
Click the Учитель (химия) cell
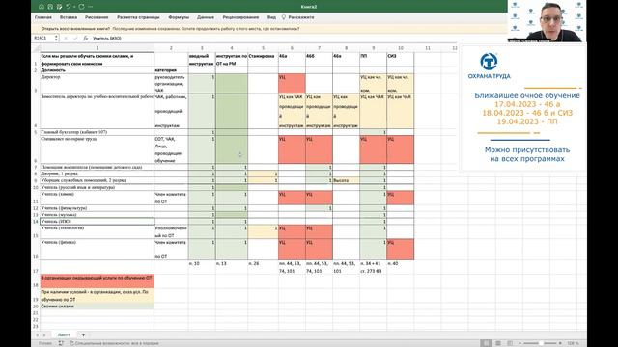point(97,198)
